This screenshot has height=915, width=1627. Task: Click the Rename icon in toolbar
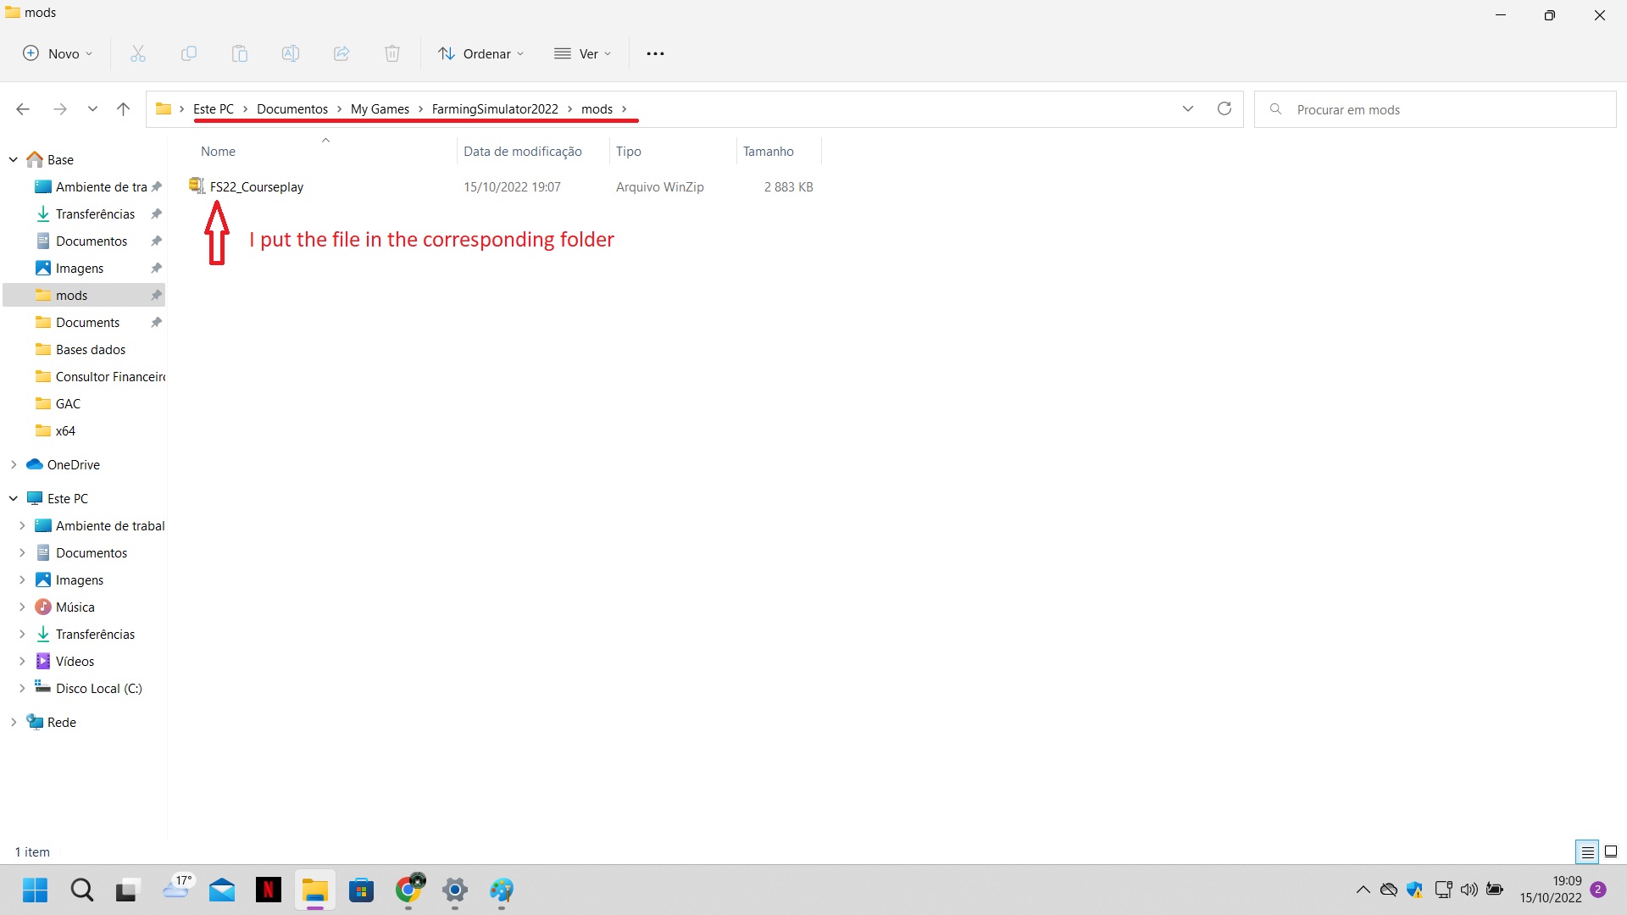pyautogui.click(x=291, y=53)
